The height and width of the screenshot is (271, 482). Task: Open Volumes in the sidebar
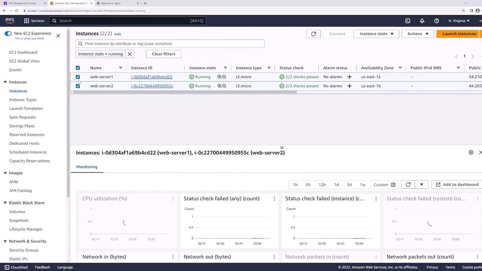pos(17,212)
